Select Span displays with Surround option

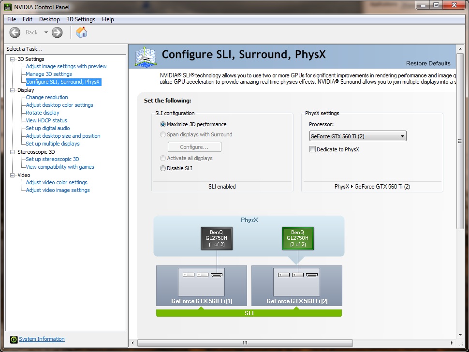pyautogui.click(x=163, y=134)
